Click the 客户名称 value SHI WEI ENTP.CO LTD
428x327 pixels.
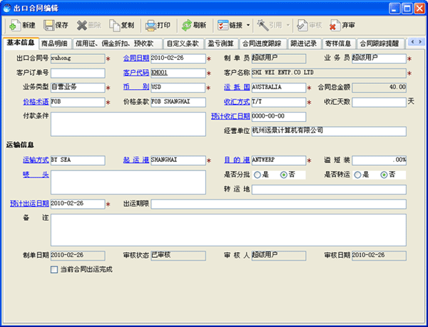click(329, 73)
